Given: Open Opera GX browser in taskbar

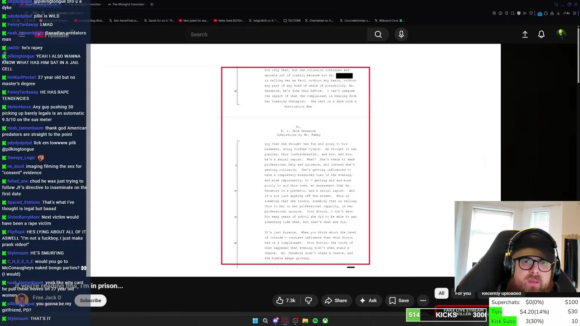Looking at the screenshot, I should (285, 321).
